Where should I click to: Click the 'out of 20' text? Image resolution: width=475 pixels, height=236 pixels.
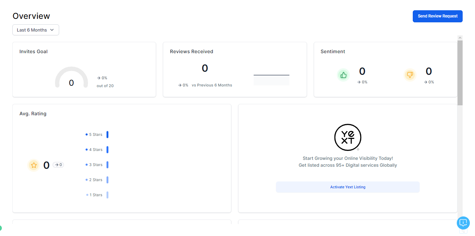point(105,86)
